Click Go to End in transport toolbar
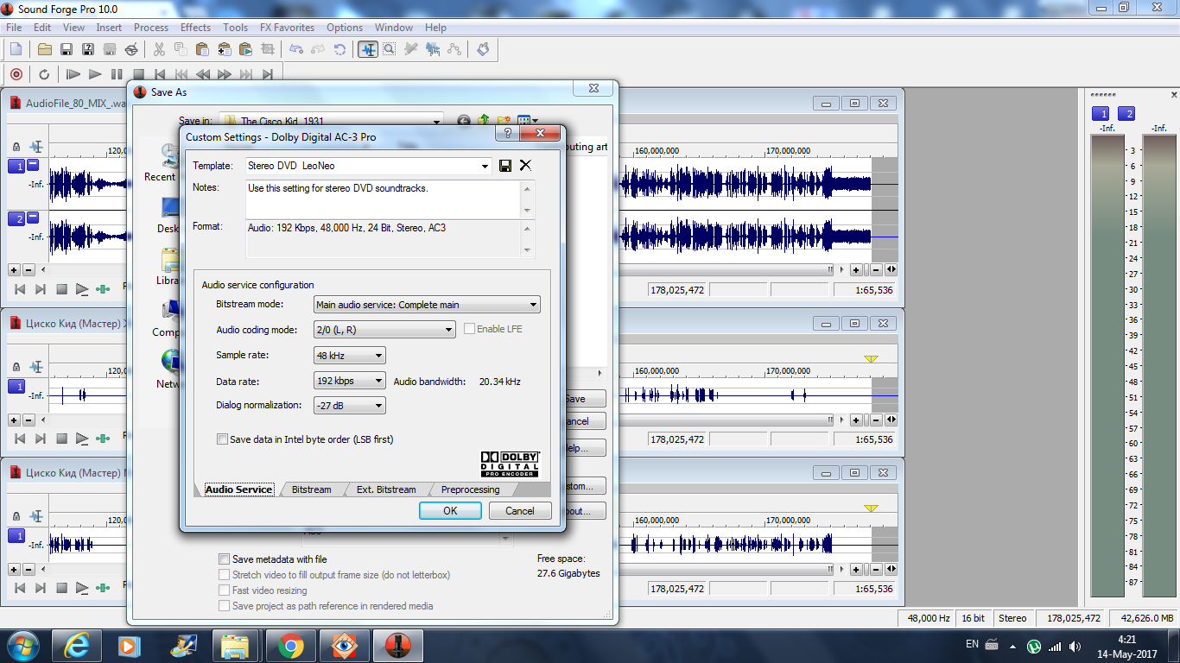 pos(268,74)
